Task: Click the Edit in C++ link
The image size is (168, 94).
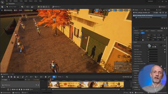Action: coord(164,17)
